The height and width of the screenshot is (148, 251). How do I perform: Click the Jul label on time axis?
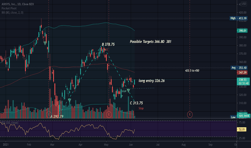[158, 145]
